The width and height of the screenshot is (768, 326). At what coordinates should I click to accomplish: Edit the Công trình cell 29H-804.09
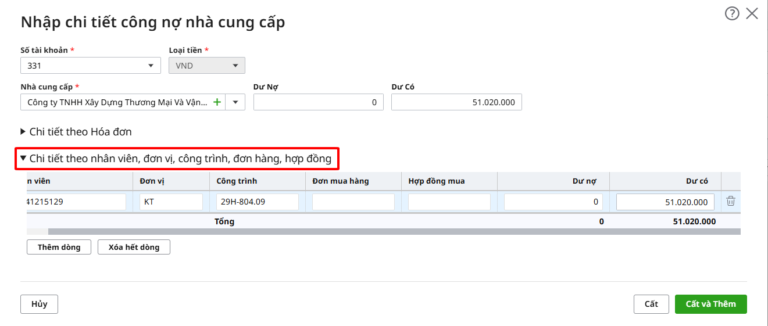coord(257,202)
